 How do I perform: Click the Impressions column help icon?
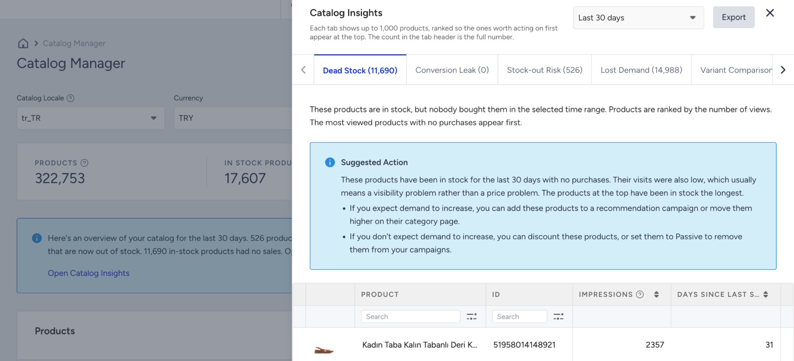[640, 295]
